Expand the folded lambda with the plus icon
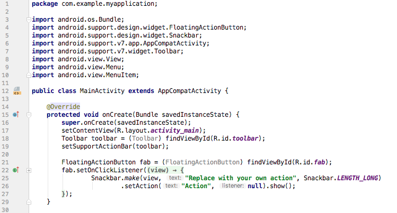The height and width of the screenshot is (213, 397). [29, 170]
